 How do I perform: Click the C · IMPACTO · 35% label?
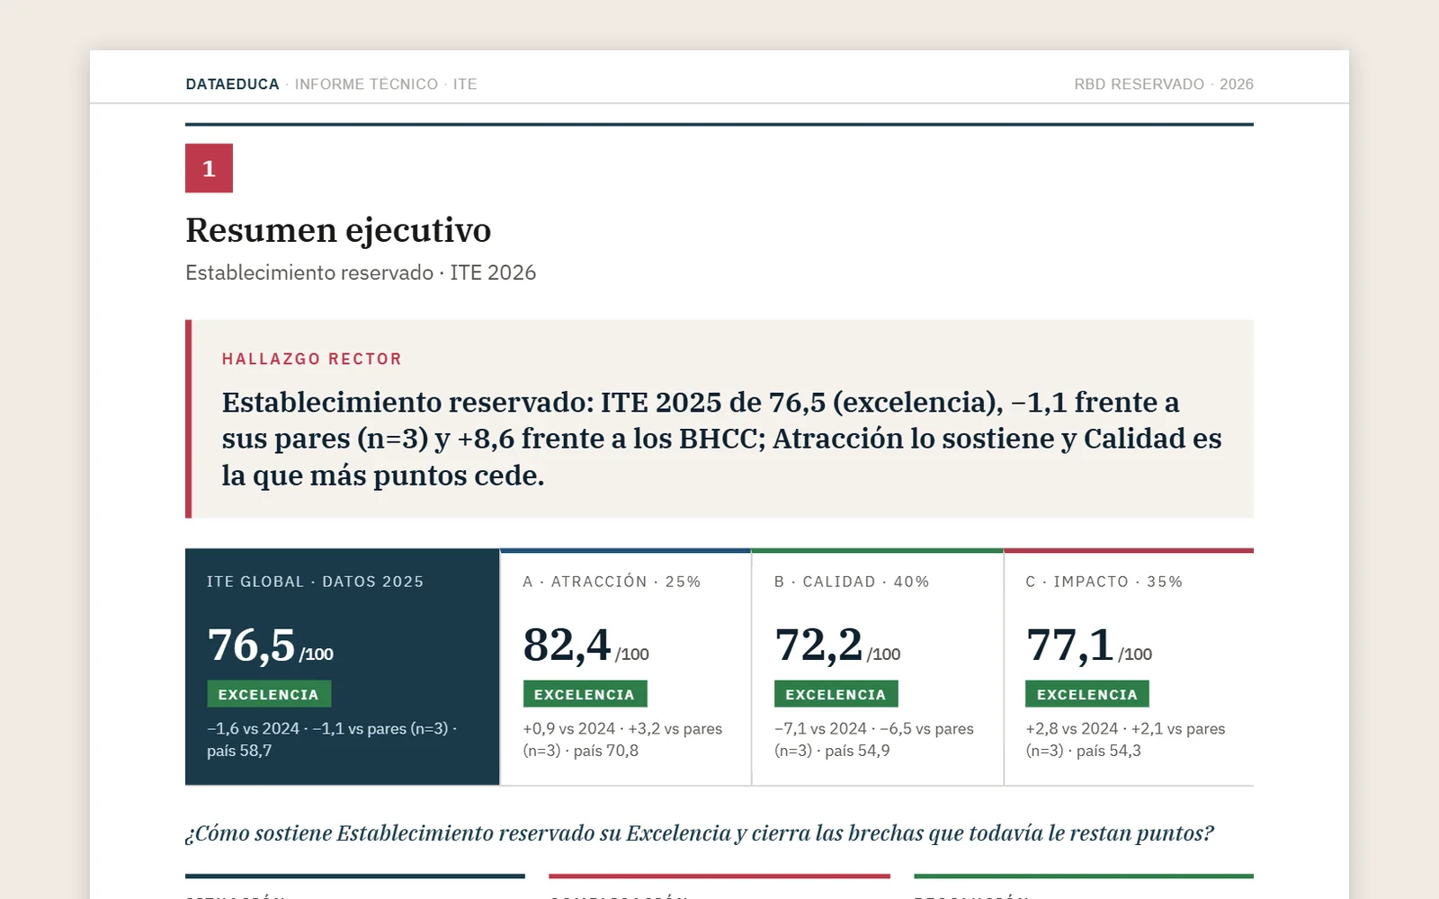[x=1104, y=582]
